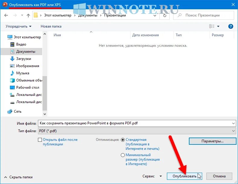Click the folder icon in address bar

(x=36, y=15)
